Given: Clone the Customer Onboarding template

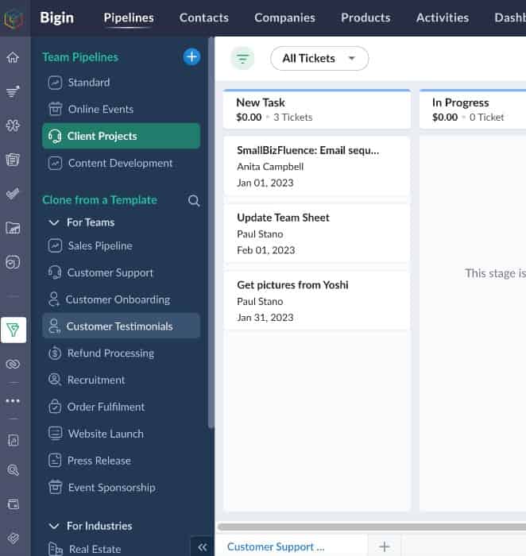Looking at the screenshot, I should pos(122,299).
